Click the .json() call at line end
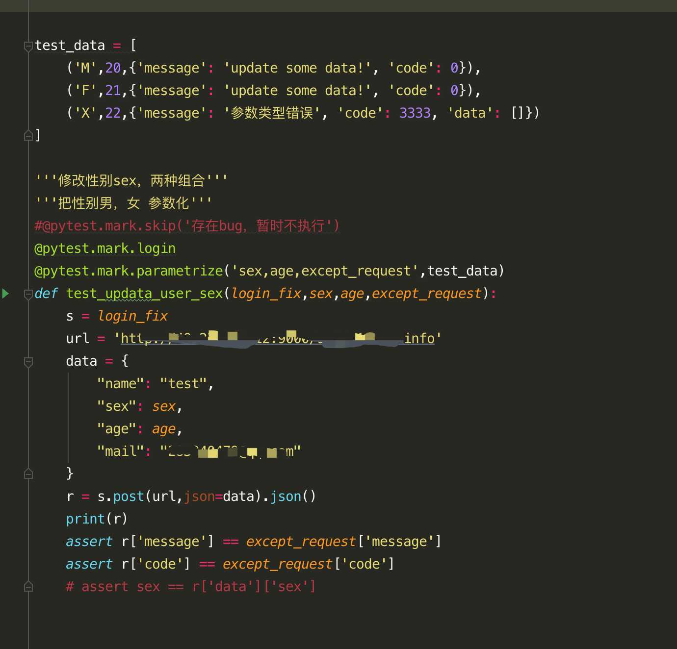This screenshot has height=649, width=677. coord(289,497)
